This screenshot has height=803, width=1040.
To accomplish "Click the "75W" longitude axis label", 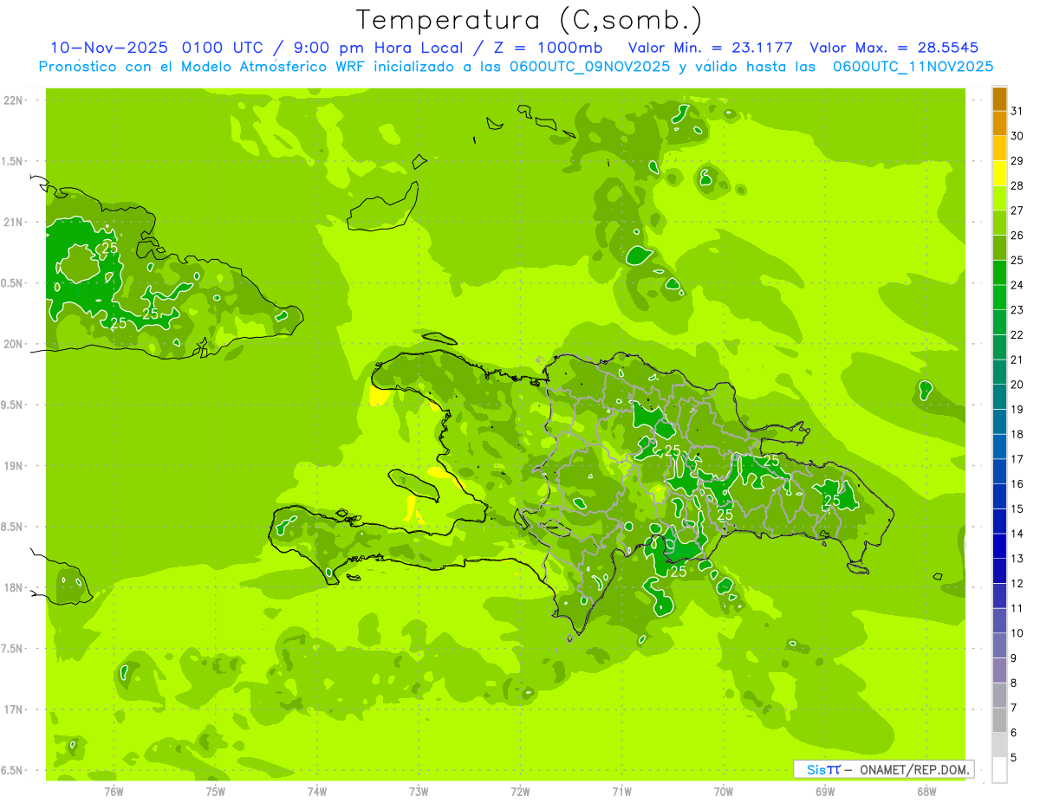I will (x=215, y=791).
